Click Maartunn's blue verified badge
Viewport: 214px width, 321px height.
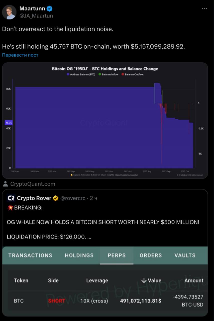coord(50,9)
